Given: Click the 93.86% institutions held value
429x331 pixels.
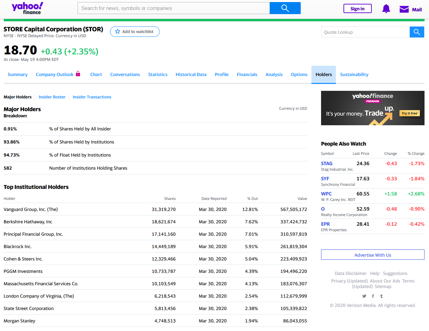Looking at the screenshot, I should point(12,142).
